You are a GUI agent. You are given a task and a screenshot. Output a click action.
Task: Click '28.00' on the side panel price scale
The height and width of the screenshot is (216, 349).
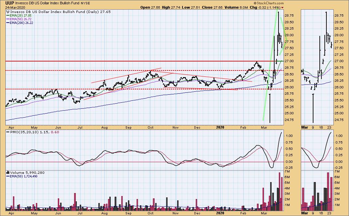point(339,35)
